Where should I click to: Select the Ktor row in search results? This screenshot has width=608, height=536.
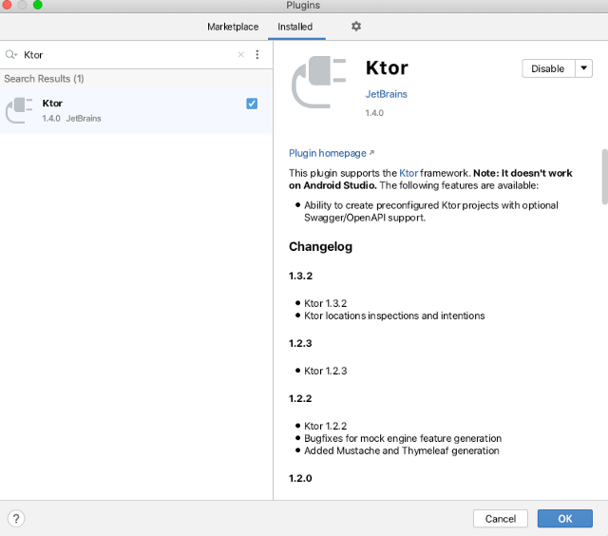point(136,110)
